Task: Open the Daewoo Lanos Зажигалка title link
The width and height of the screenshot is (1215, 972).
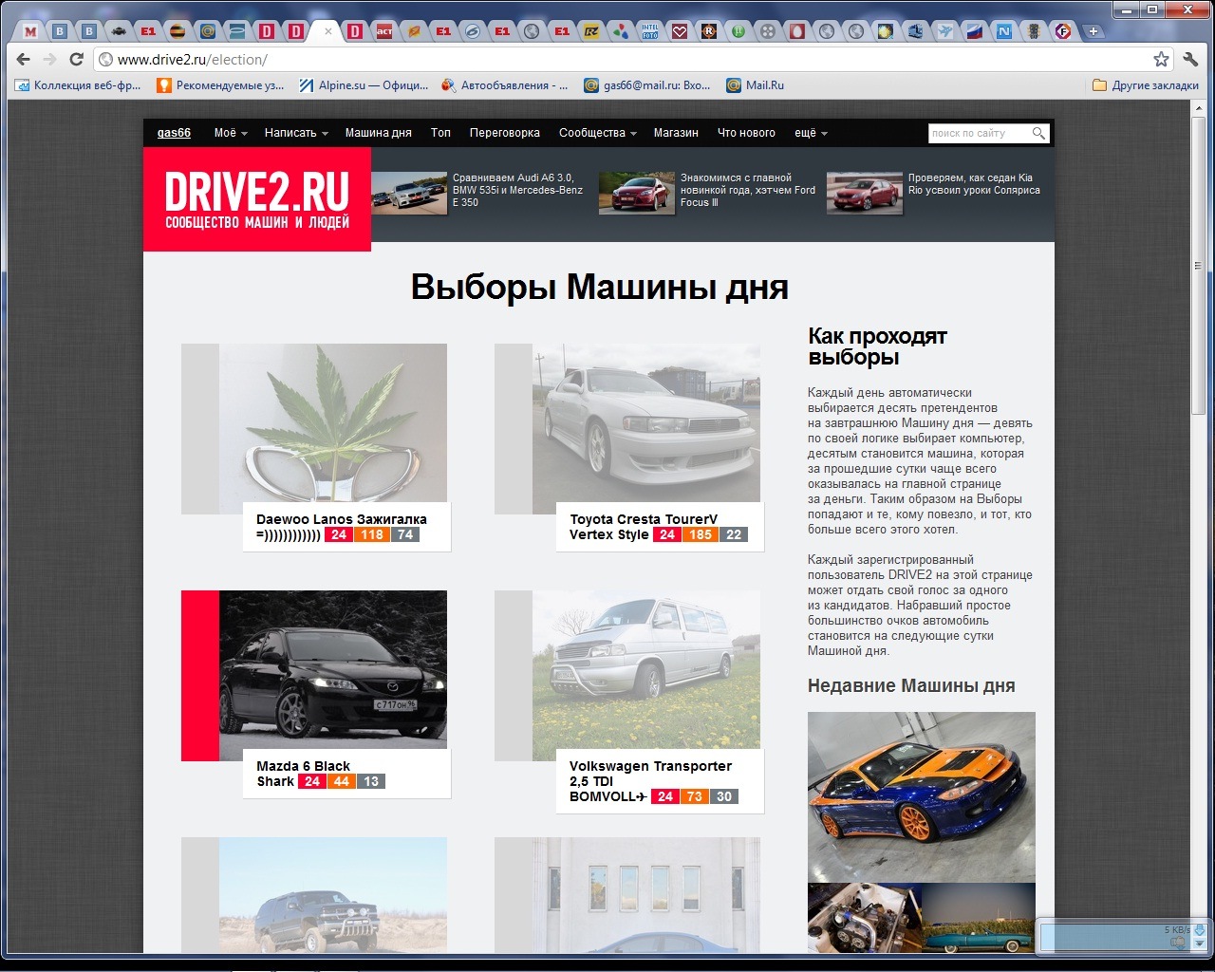Action: pos(342,527)
